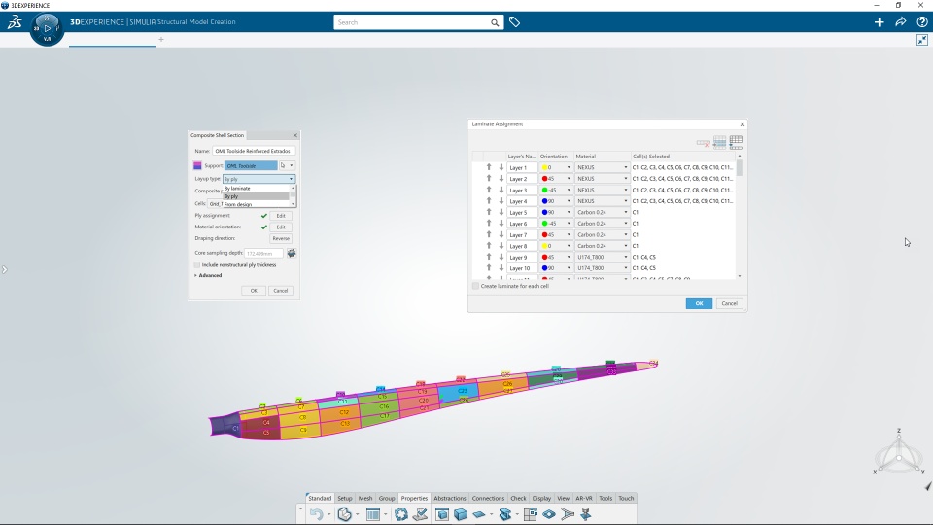Viewport: 933px width, 525px height.
Task: Click the tag icon beside the search box
Action: click(x=515, y=22)
